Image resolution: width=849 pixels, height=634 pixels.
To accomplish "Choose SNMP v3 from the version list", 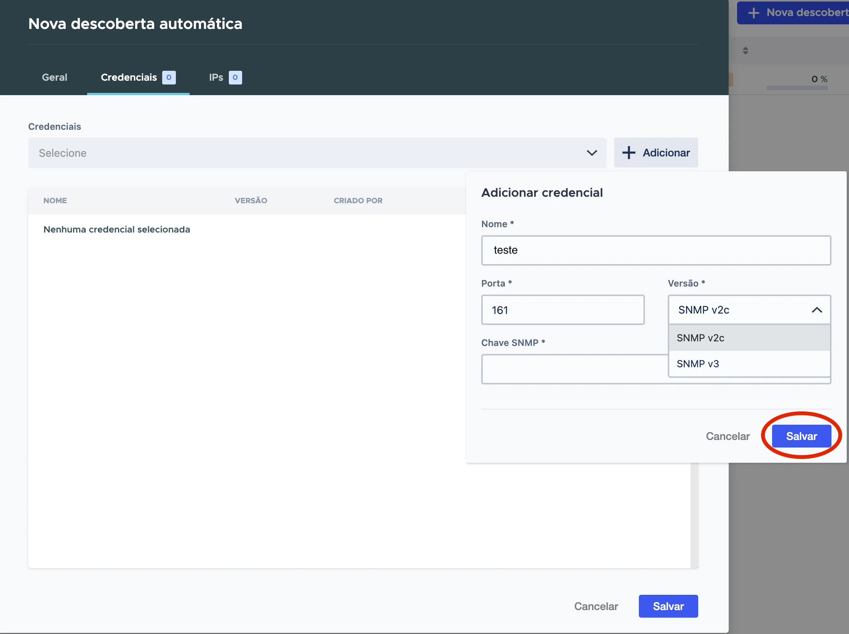I will point(749,363).
